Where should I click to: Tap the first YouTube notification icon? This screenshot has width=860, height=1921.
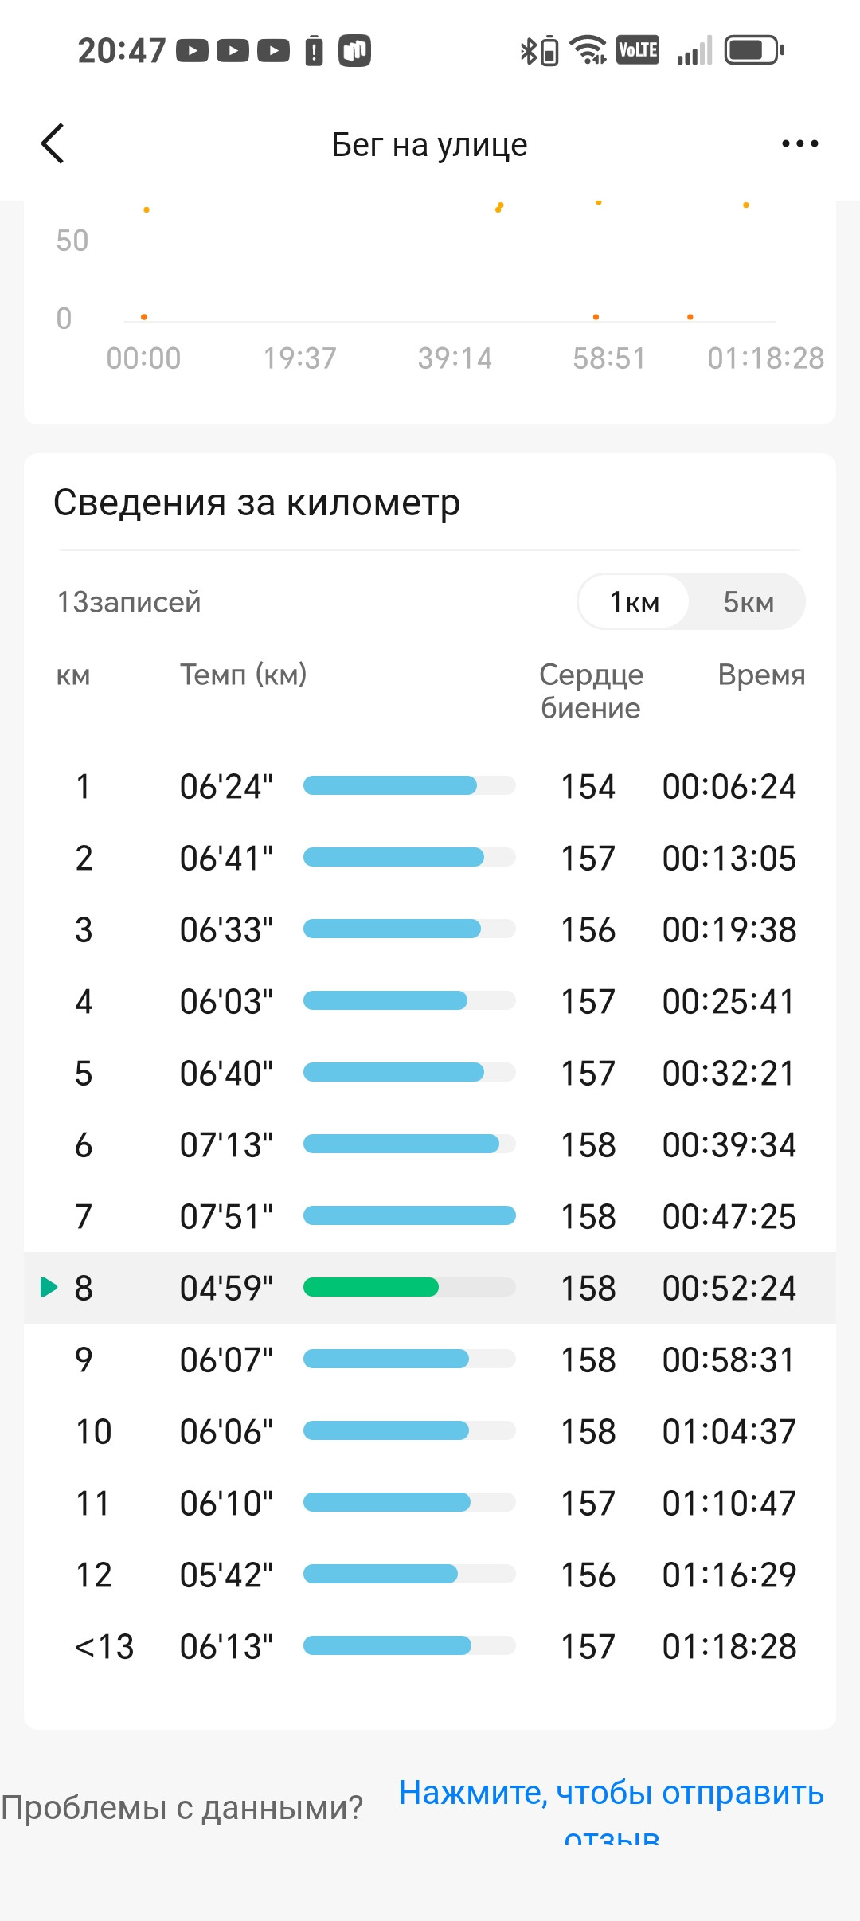(x=192, y=51)
